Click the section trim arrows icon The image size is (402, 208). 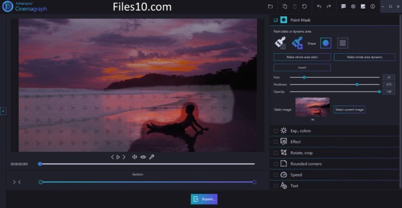[17, 182]
